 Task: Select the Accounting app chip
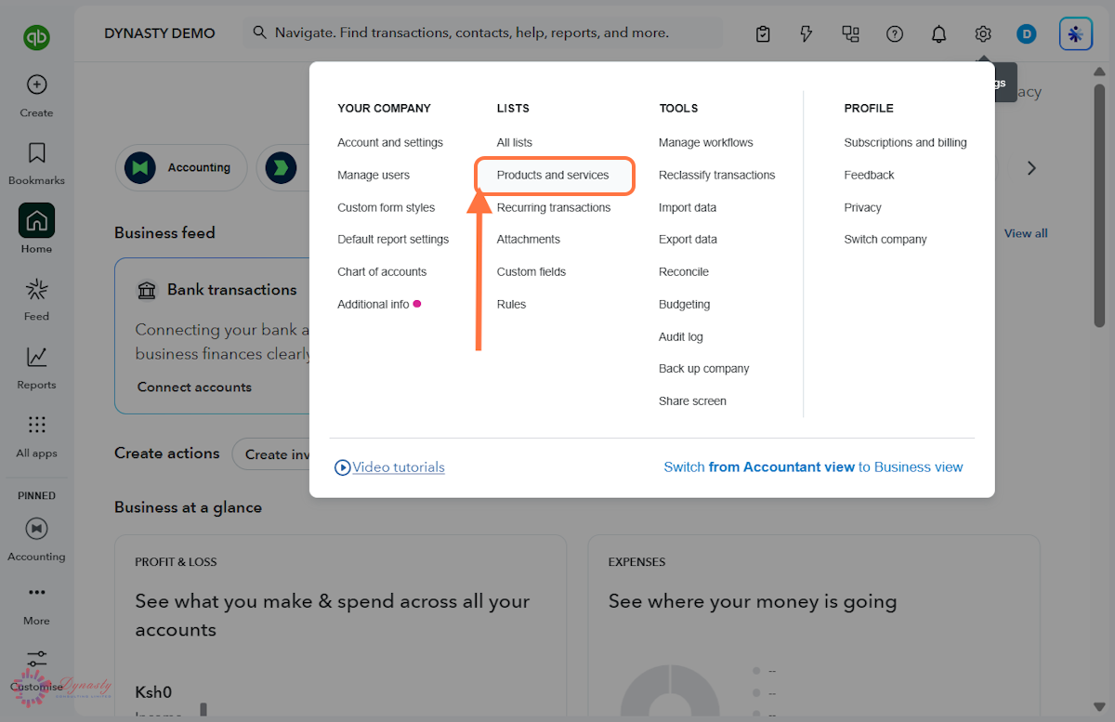pos(181,168)
